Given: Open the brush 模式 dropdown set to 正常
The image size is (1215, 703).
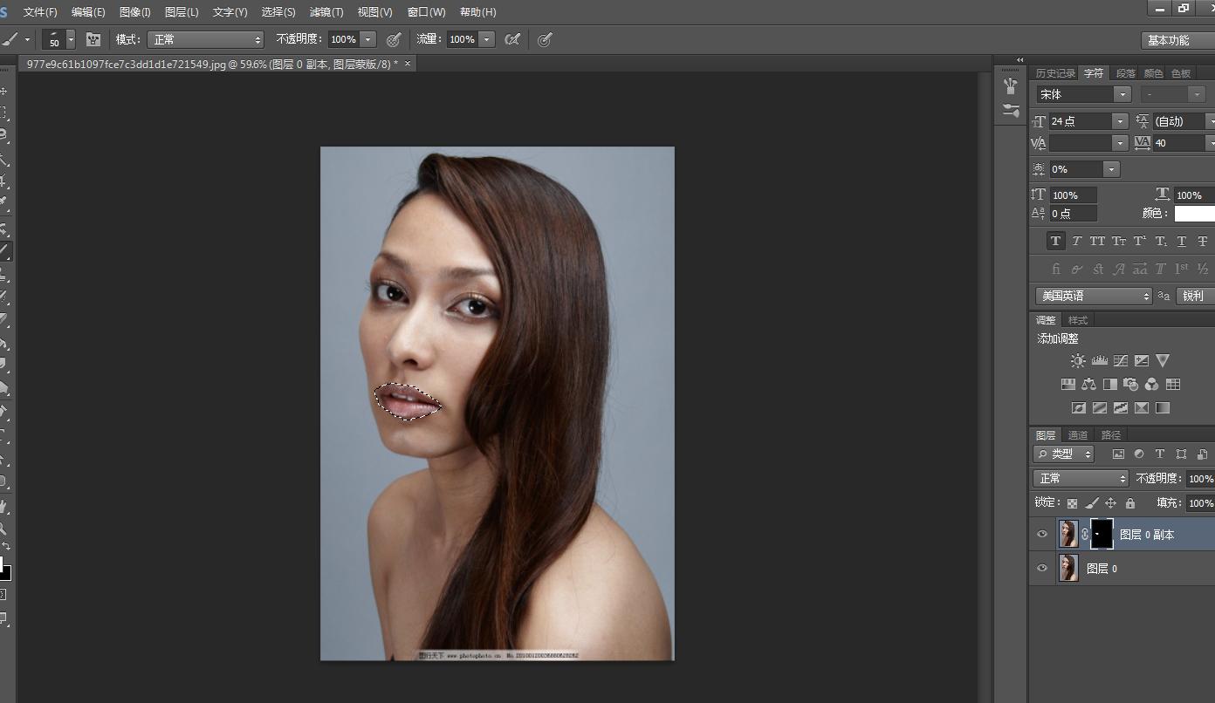Looking at the screenshot, I should [205, 39].
